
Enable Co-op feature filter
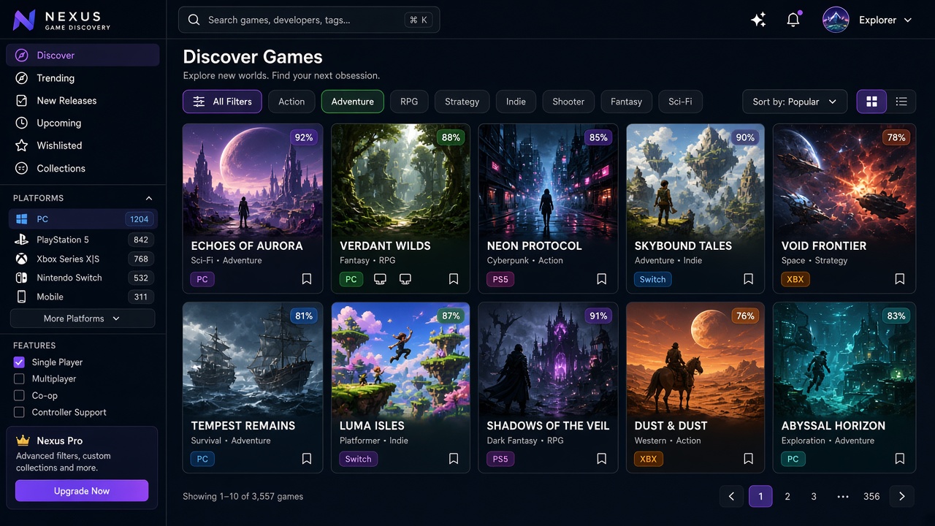(x=19, y=396)
